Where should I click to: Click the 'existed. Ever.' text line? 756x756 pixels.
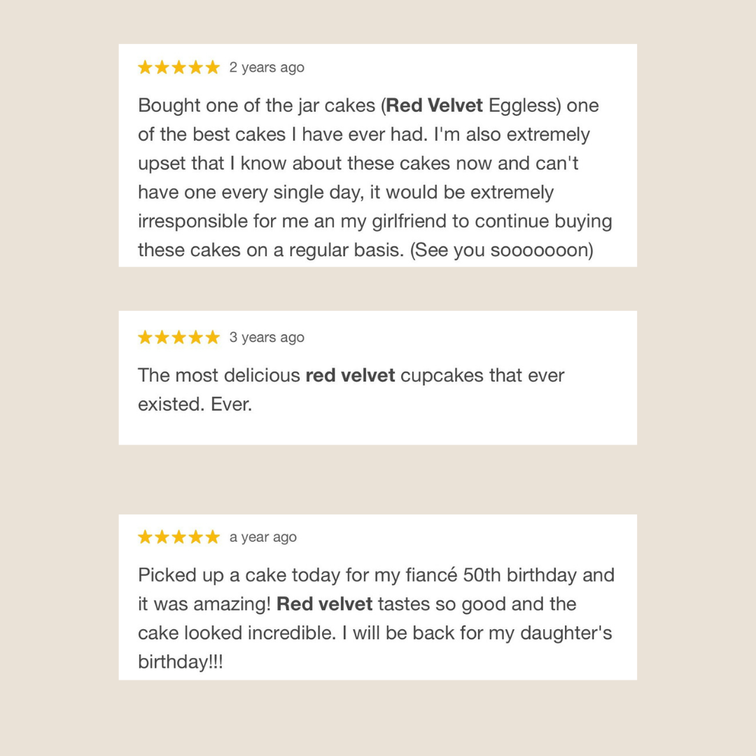pos(195,404)
